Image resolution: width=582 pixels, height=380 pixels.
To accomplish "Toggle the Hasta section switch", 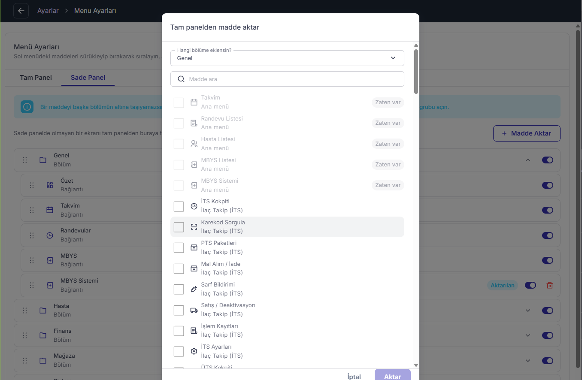I will point(548,311).
